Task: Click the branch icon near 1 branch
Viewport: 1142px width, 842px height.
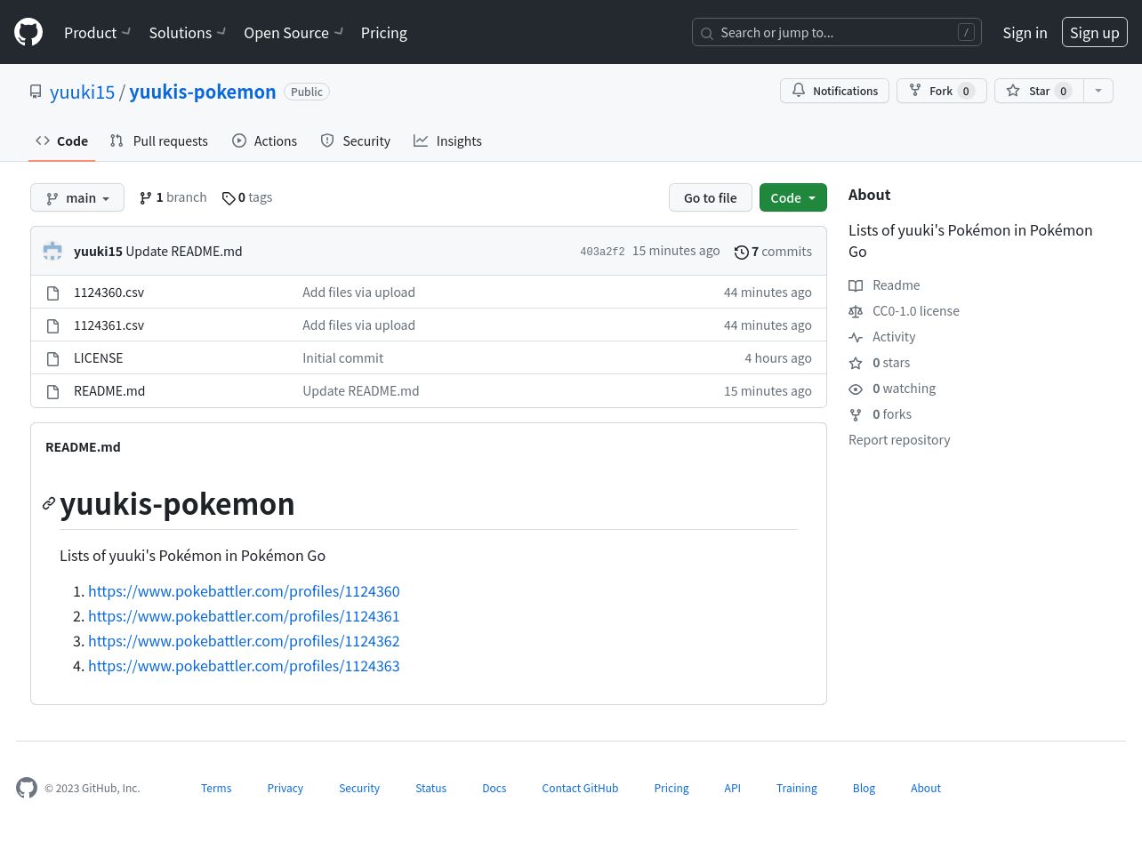Action: pyautogui.click(x=146, y=197)
